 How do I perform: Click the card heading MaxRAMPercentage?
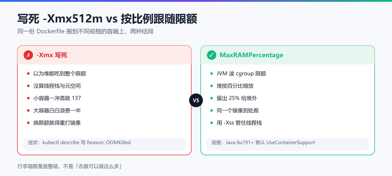click(x=252, y=55)
